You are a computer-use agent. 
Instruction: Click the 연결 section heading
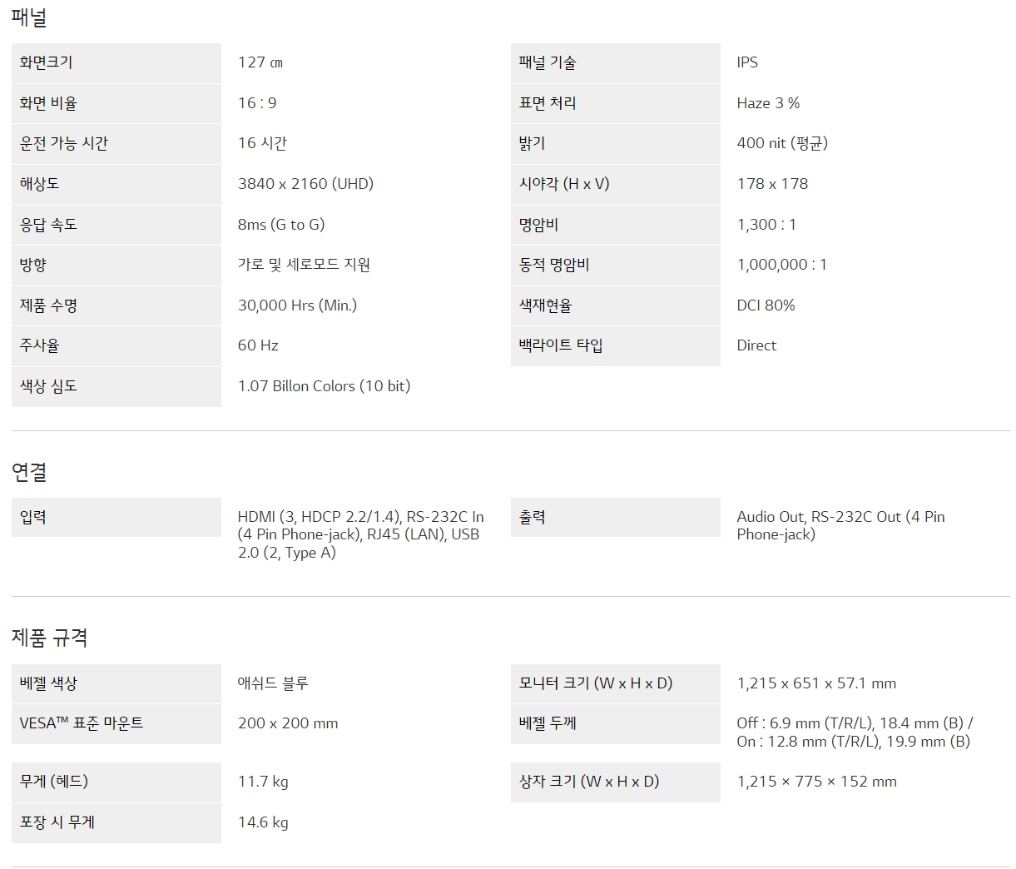(x=29, y=472)
